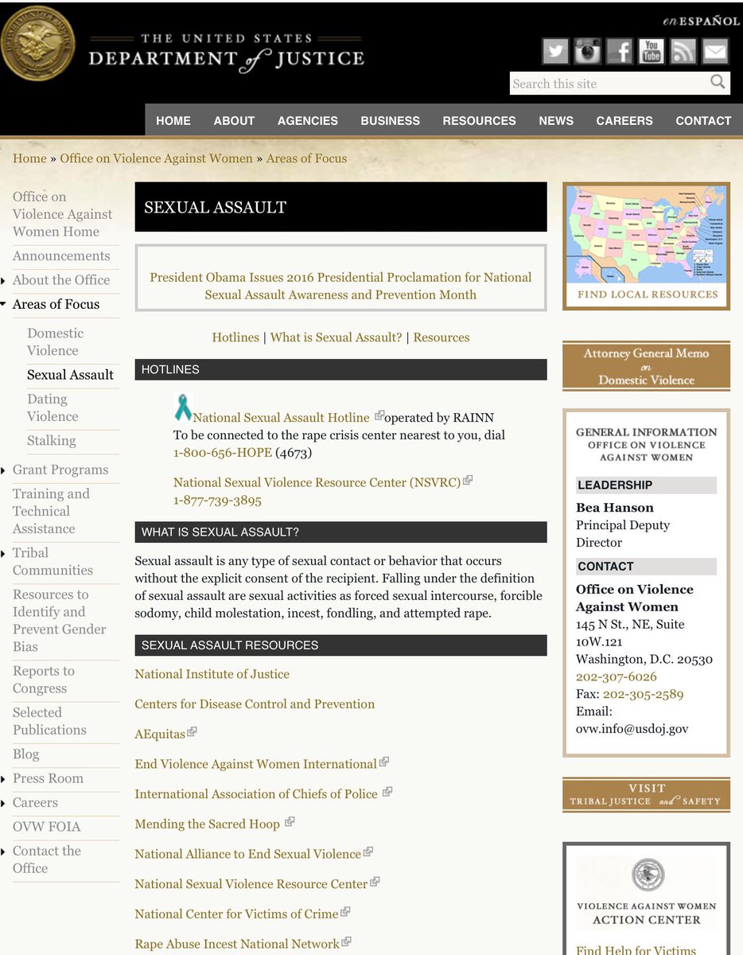Collapse the Areas of Focus sidebar arrow
This screenshot has width=743, height=955.
click(x=4, y=304)
